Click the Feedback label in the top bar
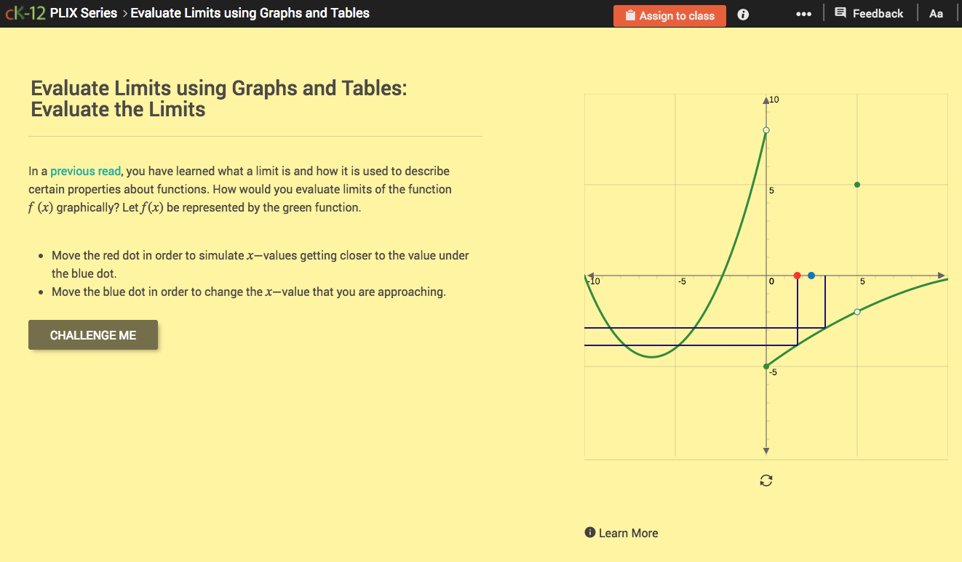962x562 pixels. click(878, 12)
